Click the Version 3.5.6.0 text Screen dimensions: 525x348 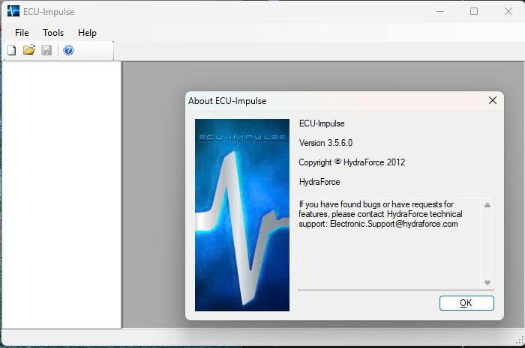(325, 143)
